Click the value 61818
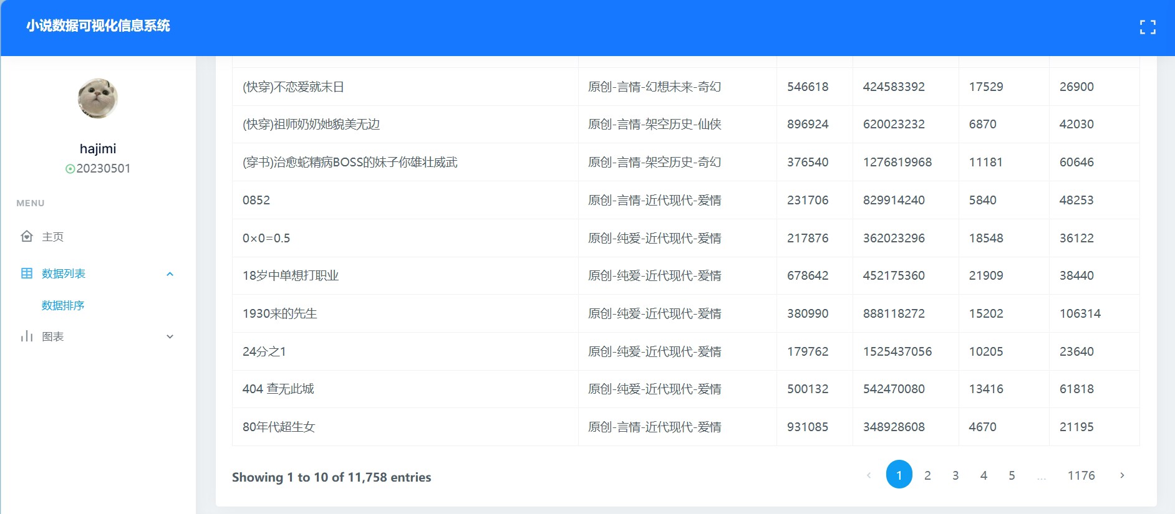This screenshot has height=514, width=1175. [x=1076, y=389]
